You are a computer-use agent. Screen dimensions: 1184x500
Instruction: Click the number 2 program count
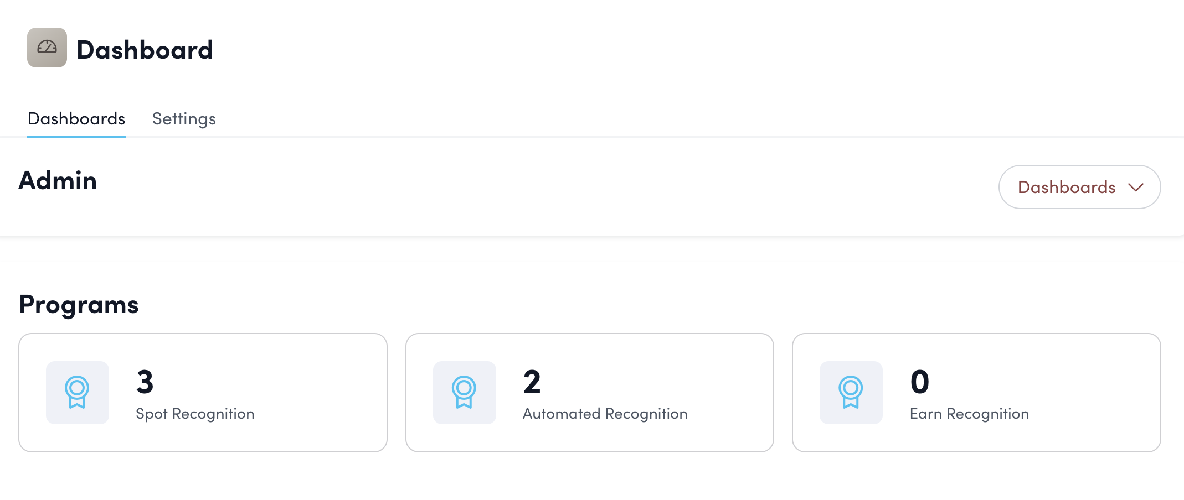coord(532,382)
